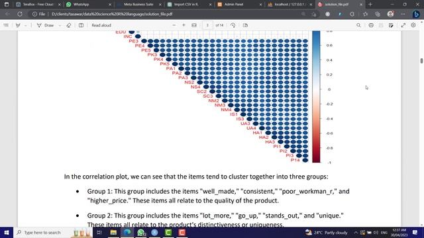The width and height of the screenshot is (424, 238).
Task: Open the Windows Start menu
Action: [x=7, y=232]
